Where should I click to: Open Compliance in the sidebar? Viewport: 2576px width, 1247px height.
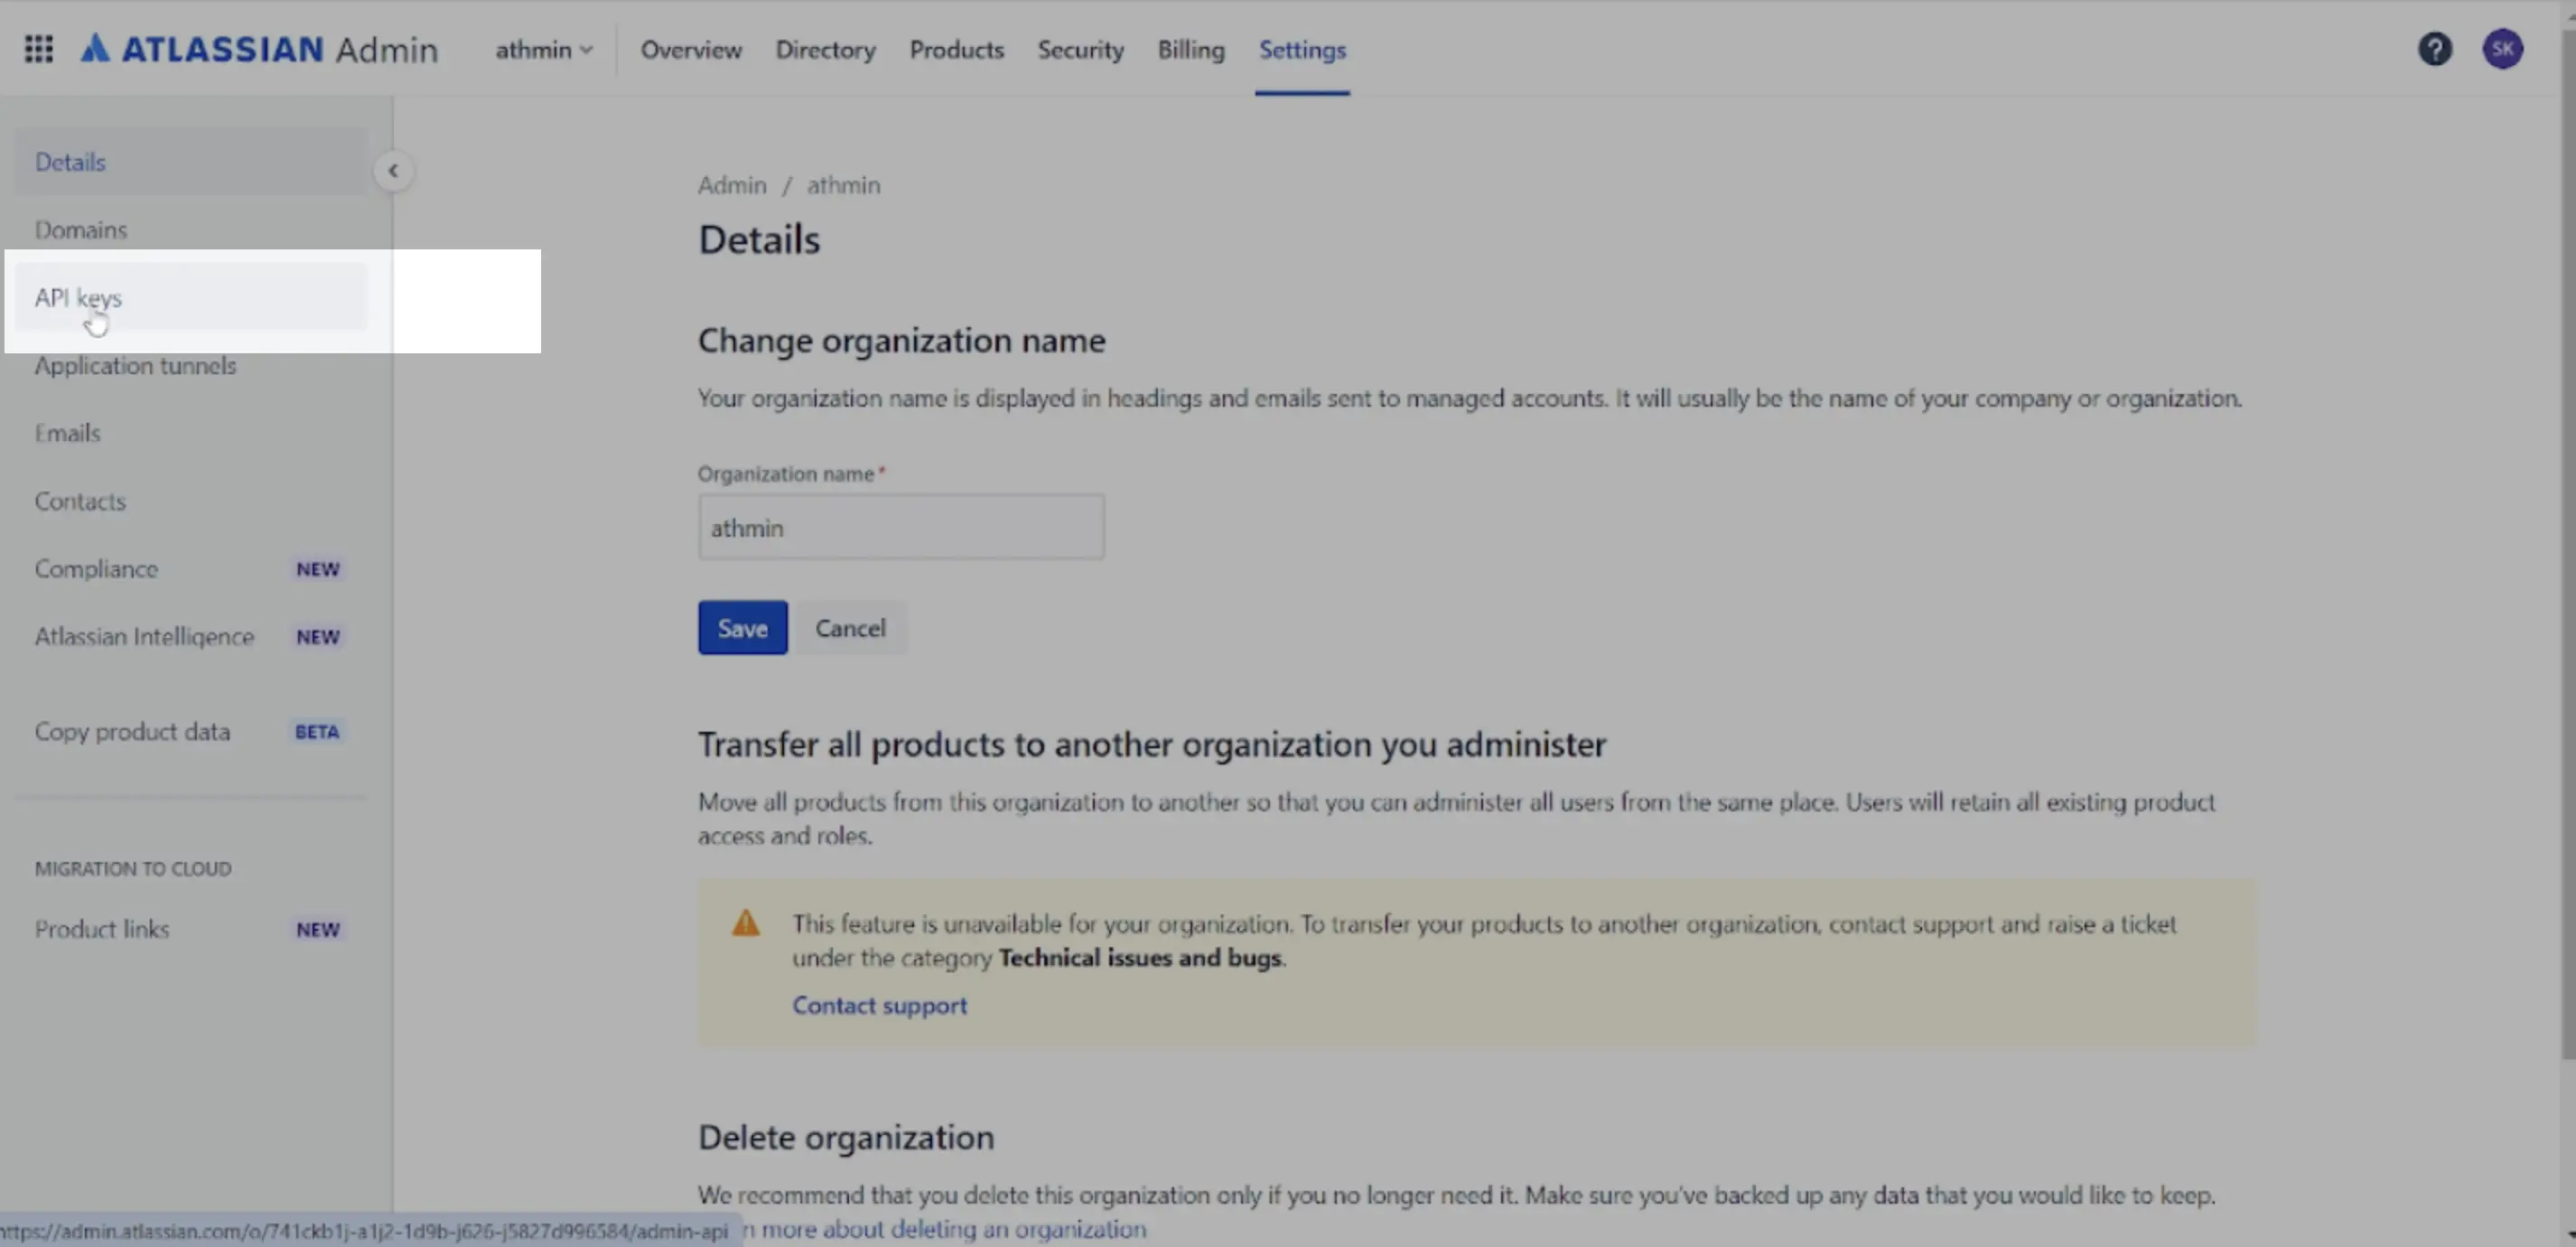[x=191, y=568]
